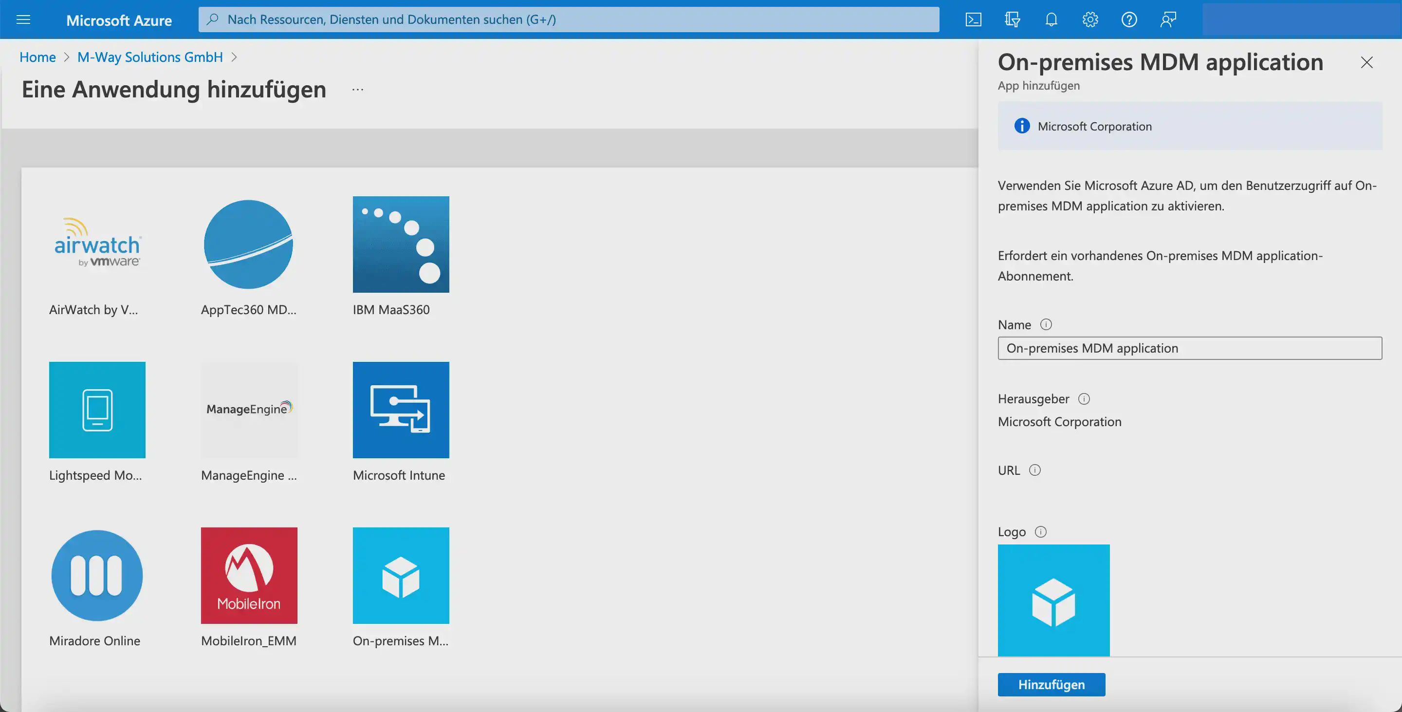This screenshot has width=1402, height=712.
Task: Click the Hinzufügen button
Action: [1051, 684]
